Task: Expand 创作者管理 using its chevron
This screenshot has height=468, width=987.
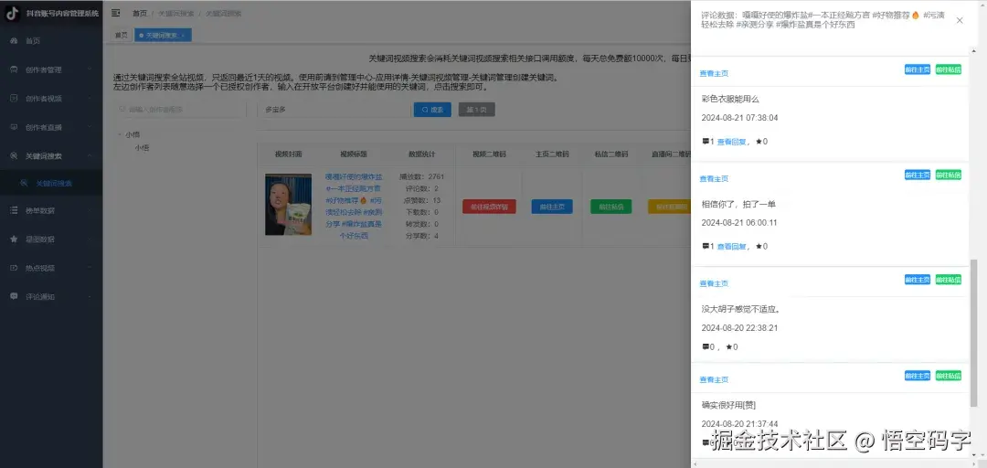Action: [90, 69]
